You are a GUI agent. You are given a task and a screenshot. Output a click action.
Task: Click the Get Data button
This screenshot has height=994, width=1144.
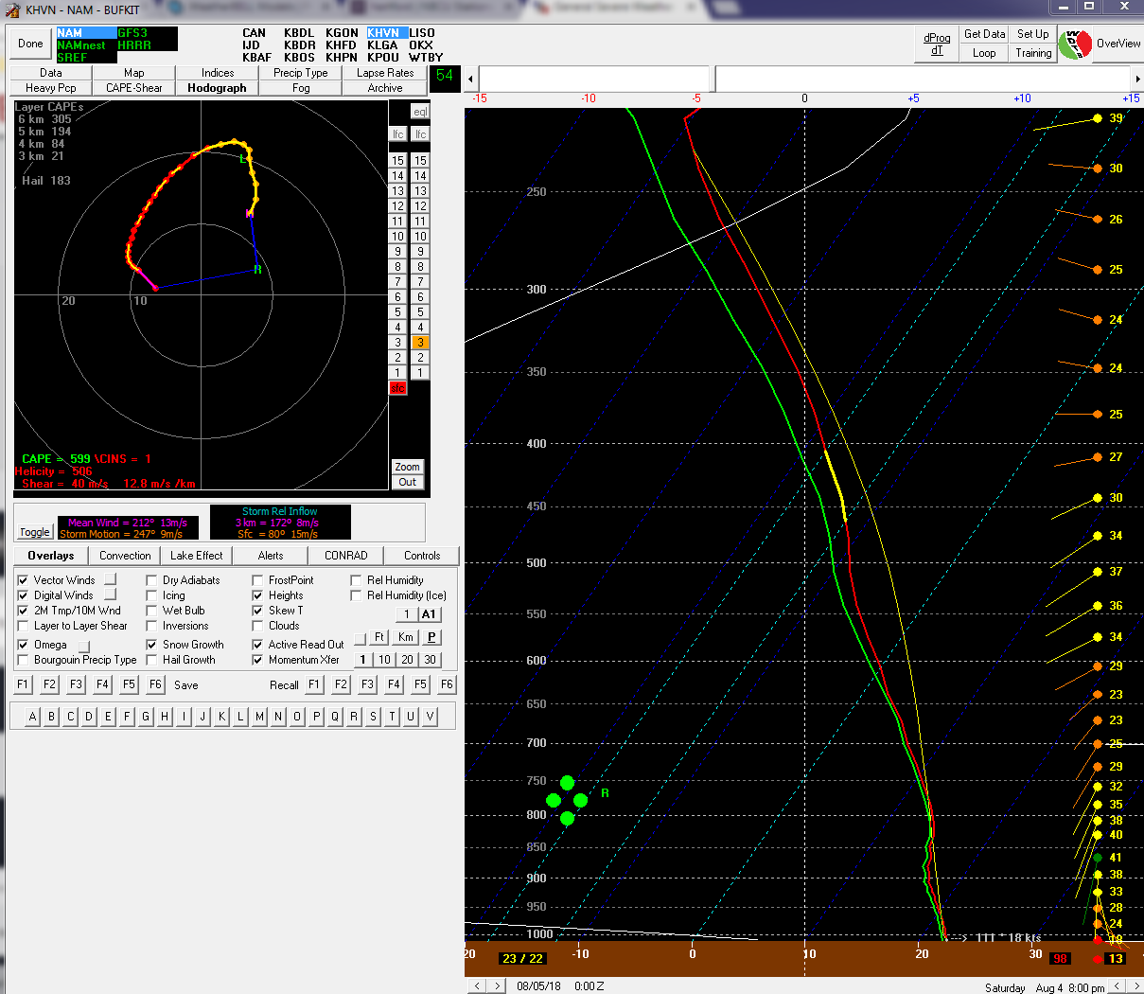click(984, 34)
